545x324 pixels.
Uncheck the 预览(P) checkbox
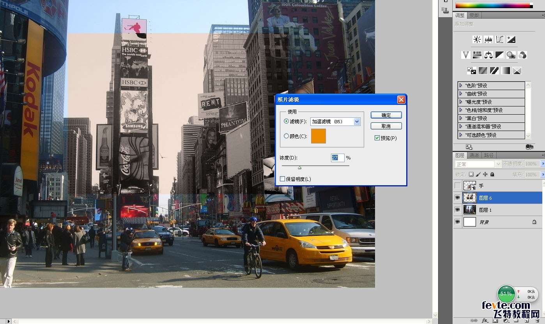pos(377,138)
